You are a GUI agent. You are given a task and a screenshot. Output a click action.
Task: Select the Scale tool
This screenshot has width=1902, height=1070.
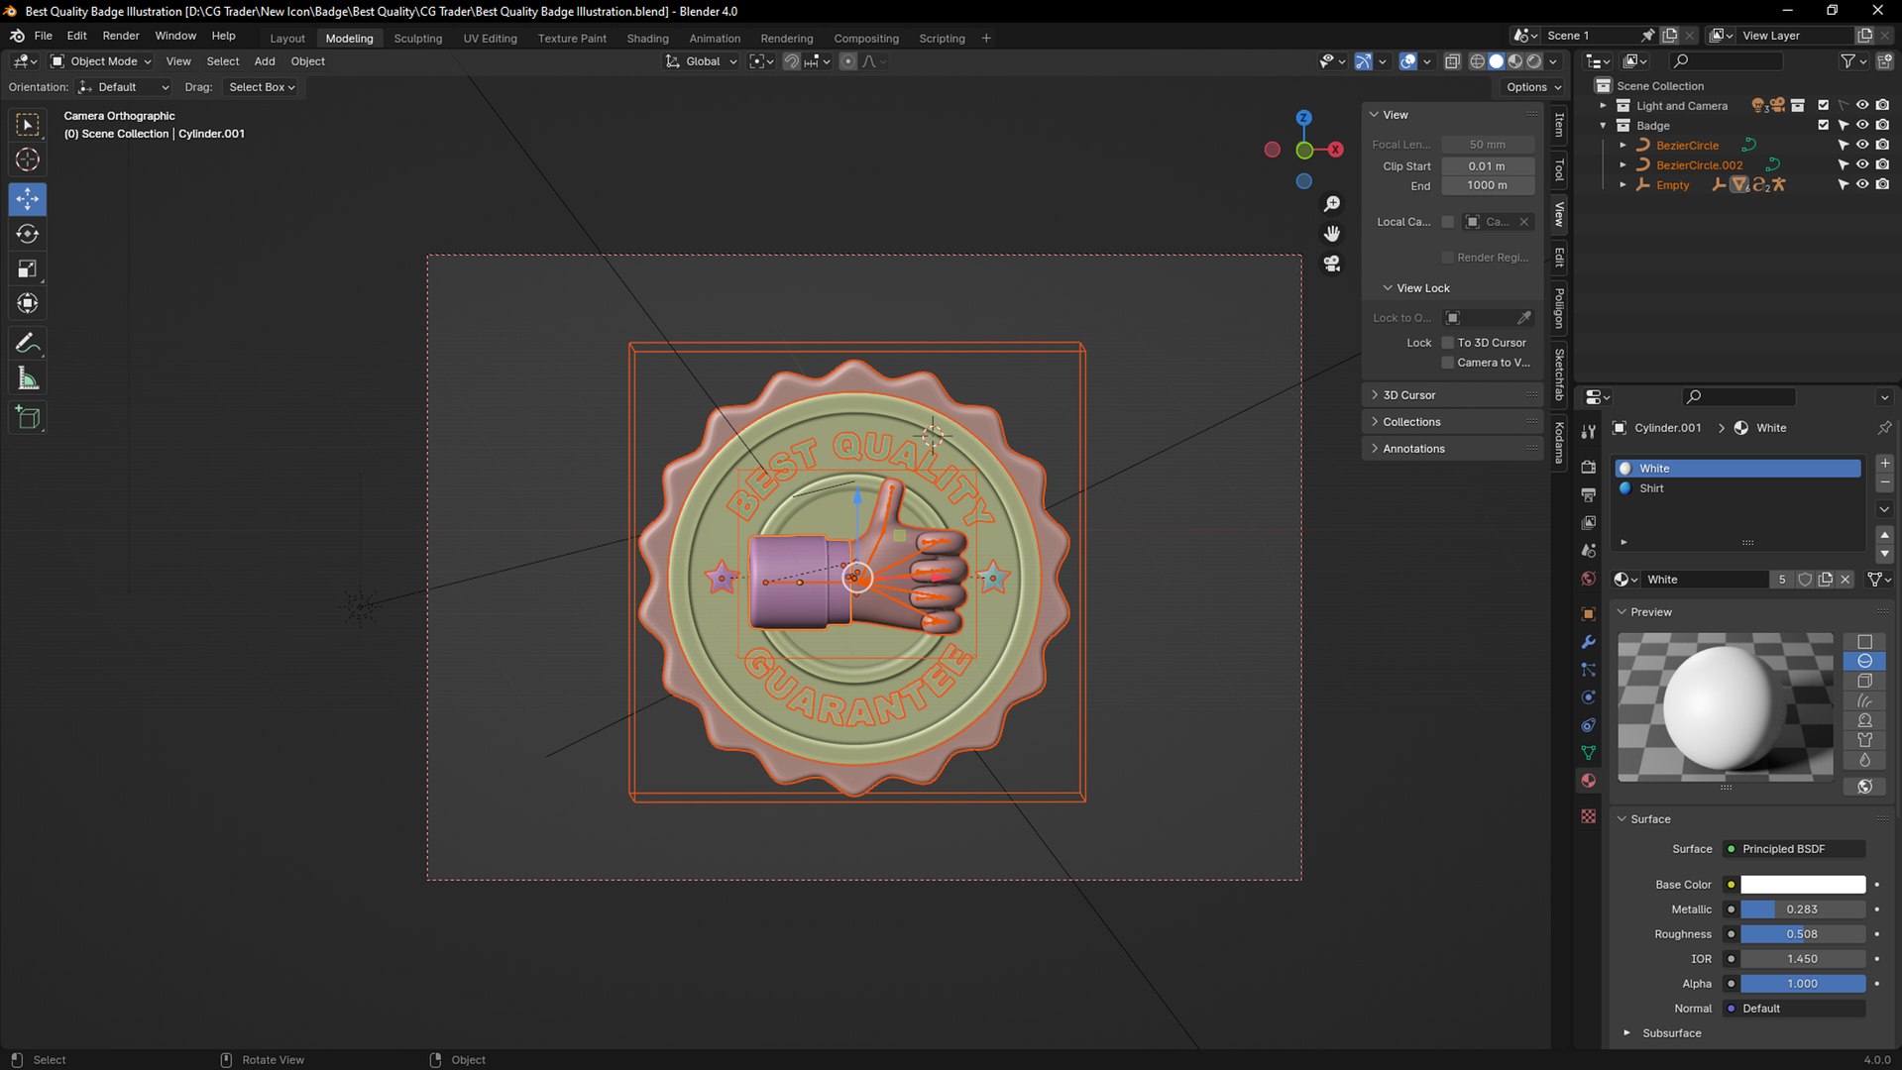coord(28,268)
